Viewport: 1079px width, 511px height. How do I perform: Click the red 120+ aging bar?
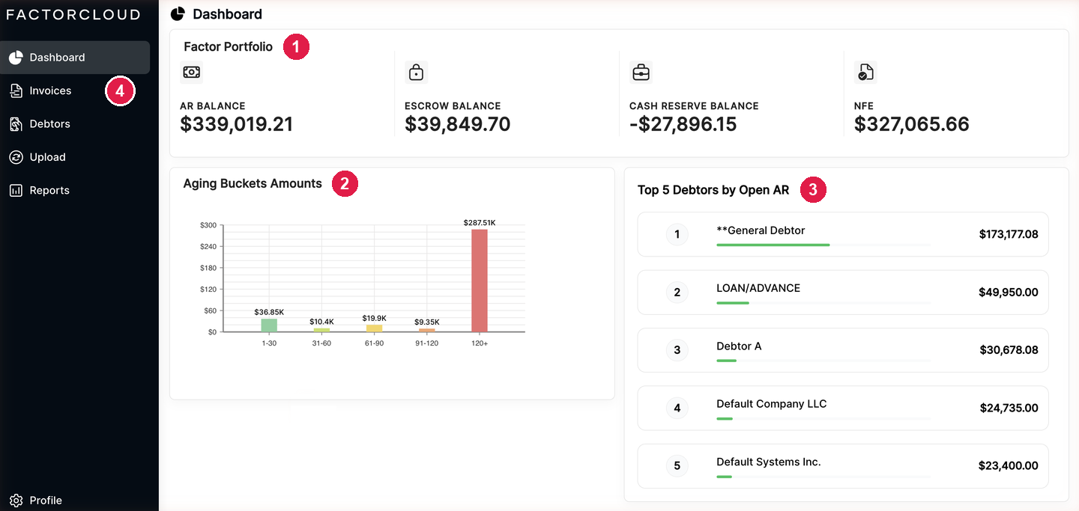(480, 281)
